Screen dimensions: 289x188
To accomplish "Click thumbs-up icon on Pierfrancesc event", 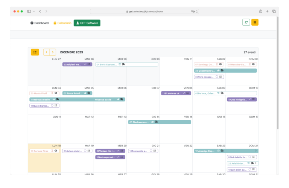I will [x=152, y=122].
